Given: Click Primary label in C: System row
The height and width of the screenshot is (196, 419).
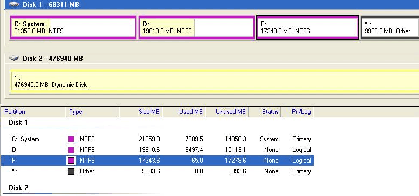Looking at the screenshot, I should click(x=301, y=139).
